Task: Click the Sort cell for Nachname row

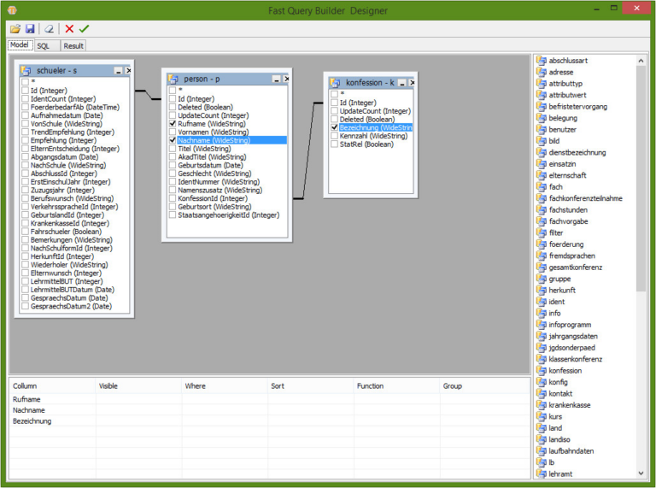Action: point(310,410)
